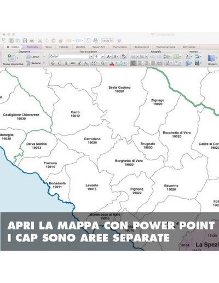Select the Deiva Marina 19013 label
Image resolution: width=219 pixels, height=283 pixels.
click(37, 146)
